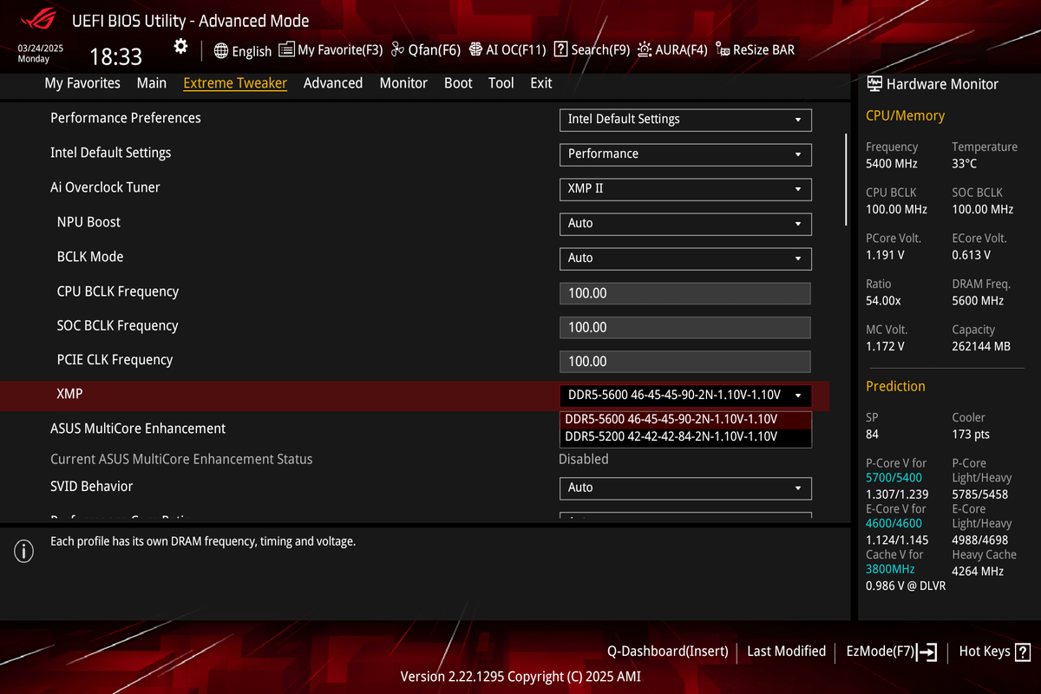Image resolution: width=1041 pixels, height=694 pixels.
Task: Open BCLK Mode dropdown
Action: point(685,259)
